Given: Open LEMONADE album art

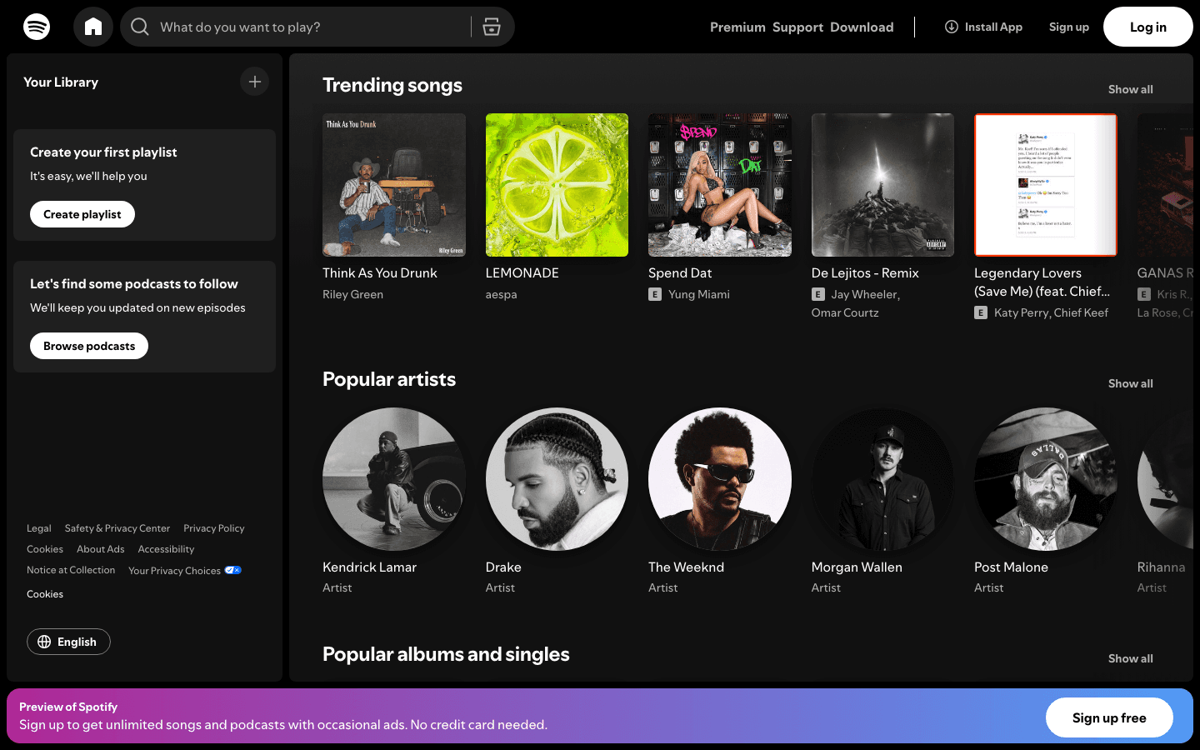Looking at the screenshot, I should (557, 185).
